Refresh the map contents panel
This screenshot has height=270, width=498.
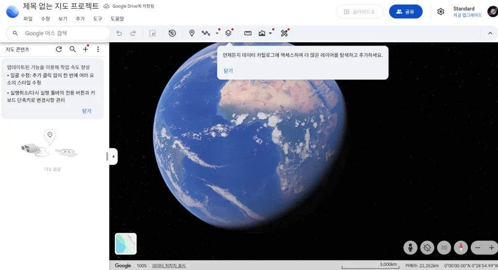click(x=59, y=49)
